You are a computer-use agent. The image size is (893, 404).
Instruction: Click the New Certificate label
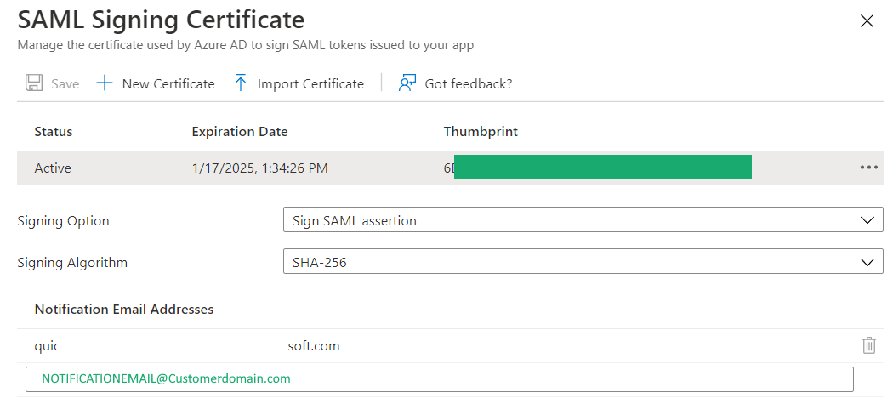pyautogui.click(x=168, y=83)
